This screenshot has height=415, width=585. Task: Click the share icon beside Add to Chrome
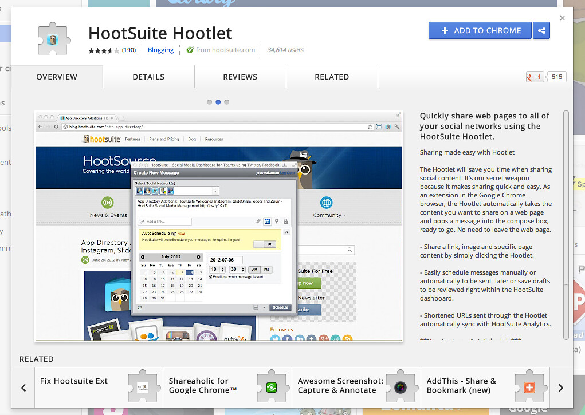pos(541,31)
